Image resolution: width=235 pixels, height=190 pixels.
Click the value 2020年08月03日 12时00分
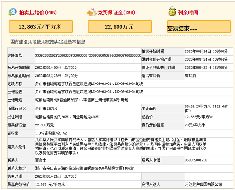56,67
